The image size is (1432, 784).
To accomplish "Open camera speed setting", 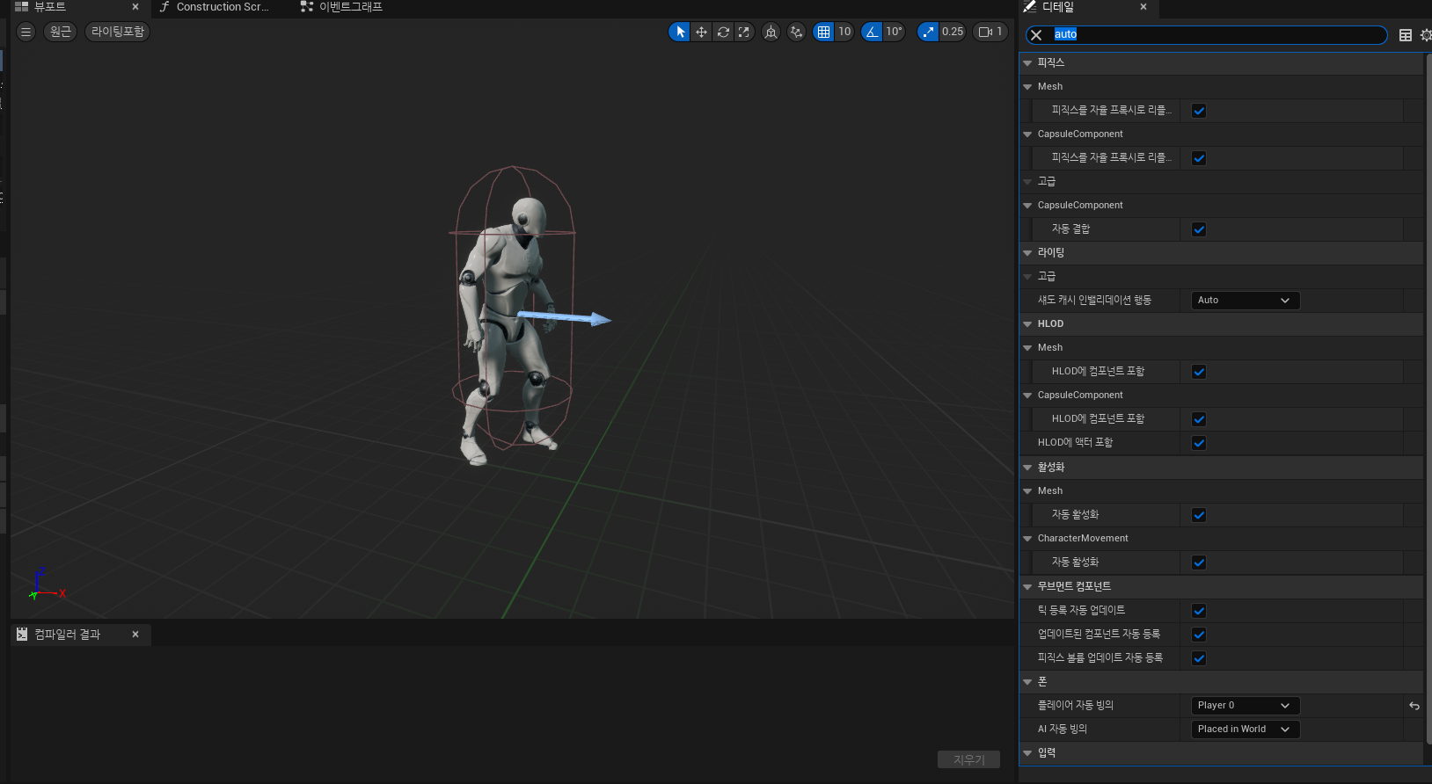I will click(990, 32).
